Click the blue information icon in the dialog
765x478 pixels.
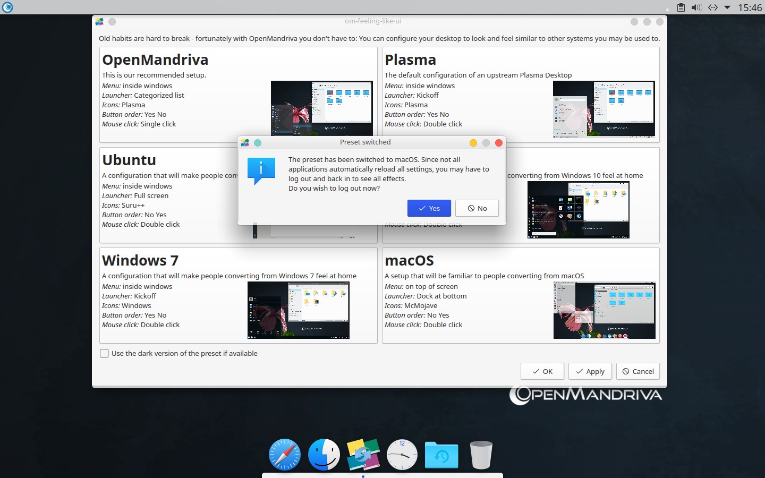pyautogui.click(x=261, y=171)
